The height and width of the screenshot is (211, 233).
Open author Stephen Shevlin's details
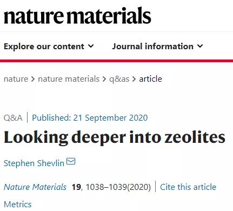[34, 163]
